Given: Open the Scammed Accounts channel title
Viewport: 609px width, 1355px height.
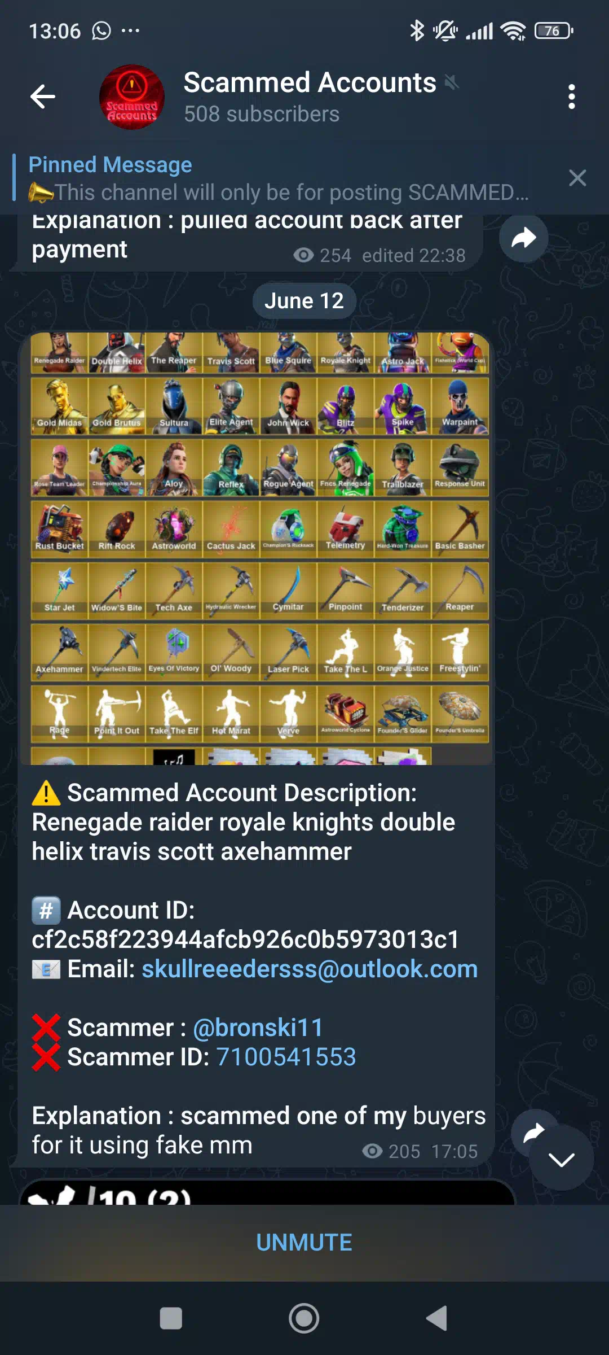Looking at the screenshot, I should pyautogui.click(x=310, y=82).
